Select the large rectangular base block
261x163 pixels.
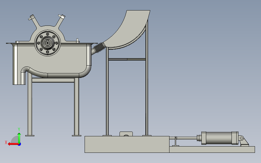127,144
